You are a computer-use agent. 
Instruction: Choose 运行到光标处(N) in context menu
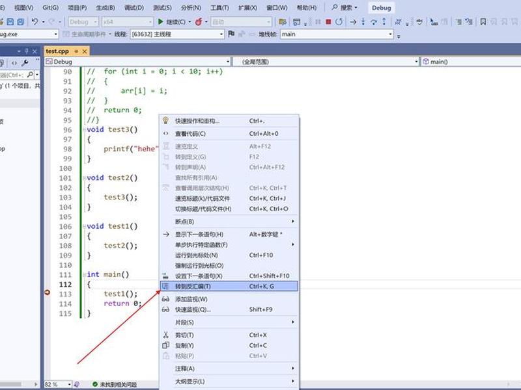coord(229,255)
